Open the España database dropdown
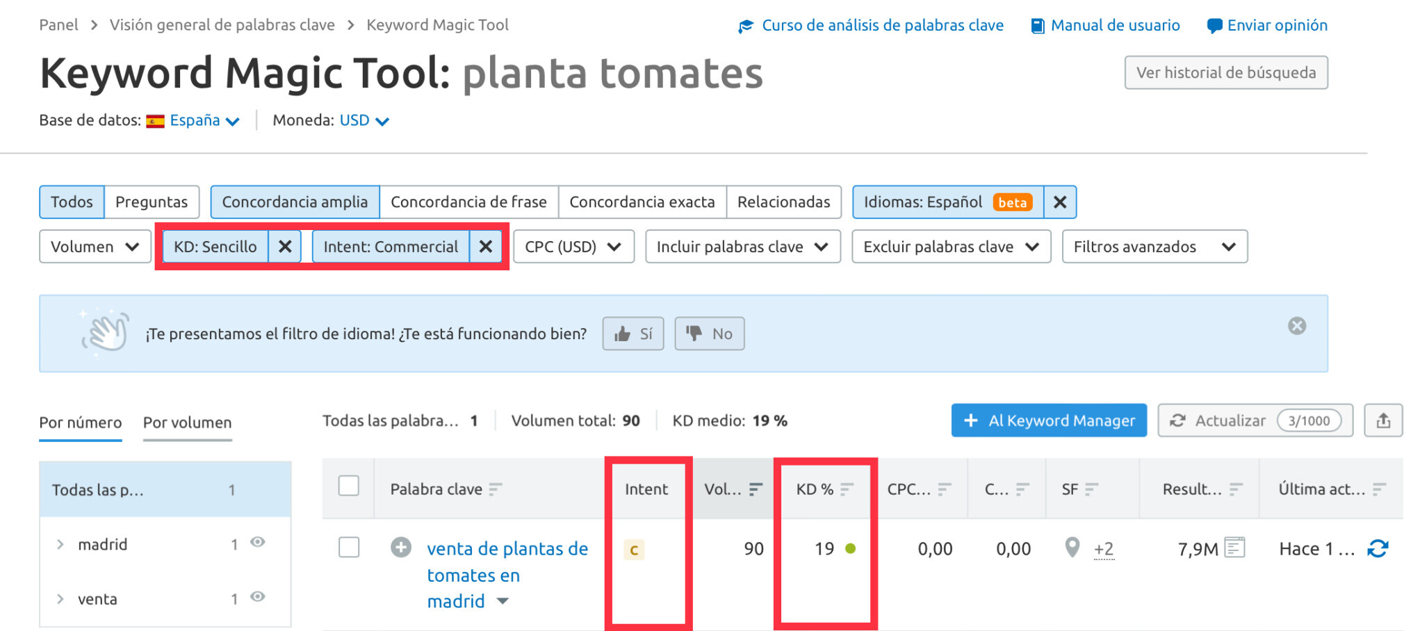The width and height of the screenshot is (1404, 631). [x=204, y=120]
